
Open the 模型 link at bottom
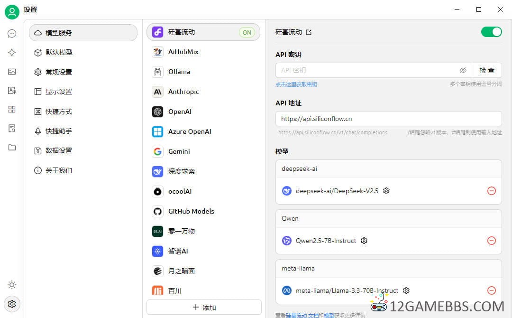[x=329, y=315]
